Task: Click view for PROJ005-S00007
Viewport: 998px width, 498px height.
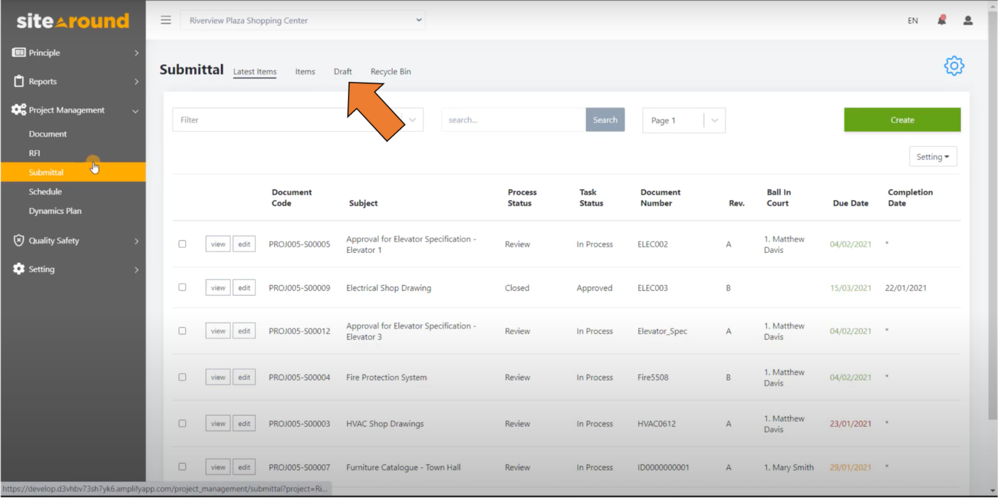Action: point(218,467)
